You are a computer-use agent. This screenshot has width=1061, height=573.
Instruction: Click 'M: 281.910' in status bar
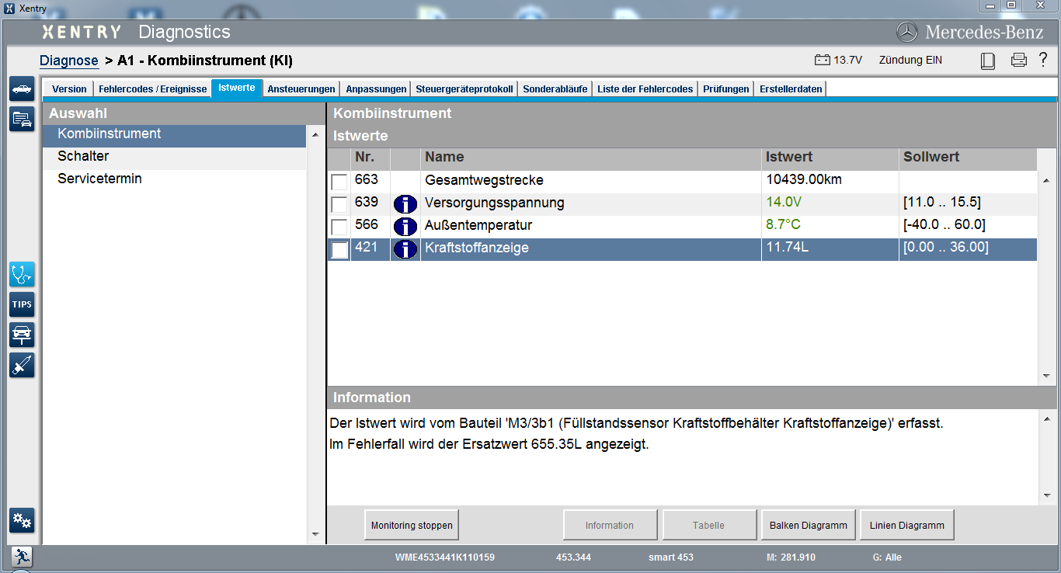click(791, 557)
